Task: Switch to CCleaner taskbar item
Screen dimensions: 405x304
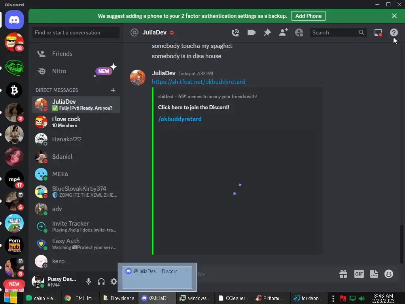Action: click(234, 298)
